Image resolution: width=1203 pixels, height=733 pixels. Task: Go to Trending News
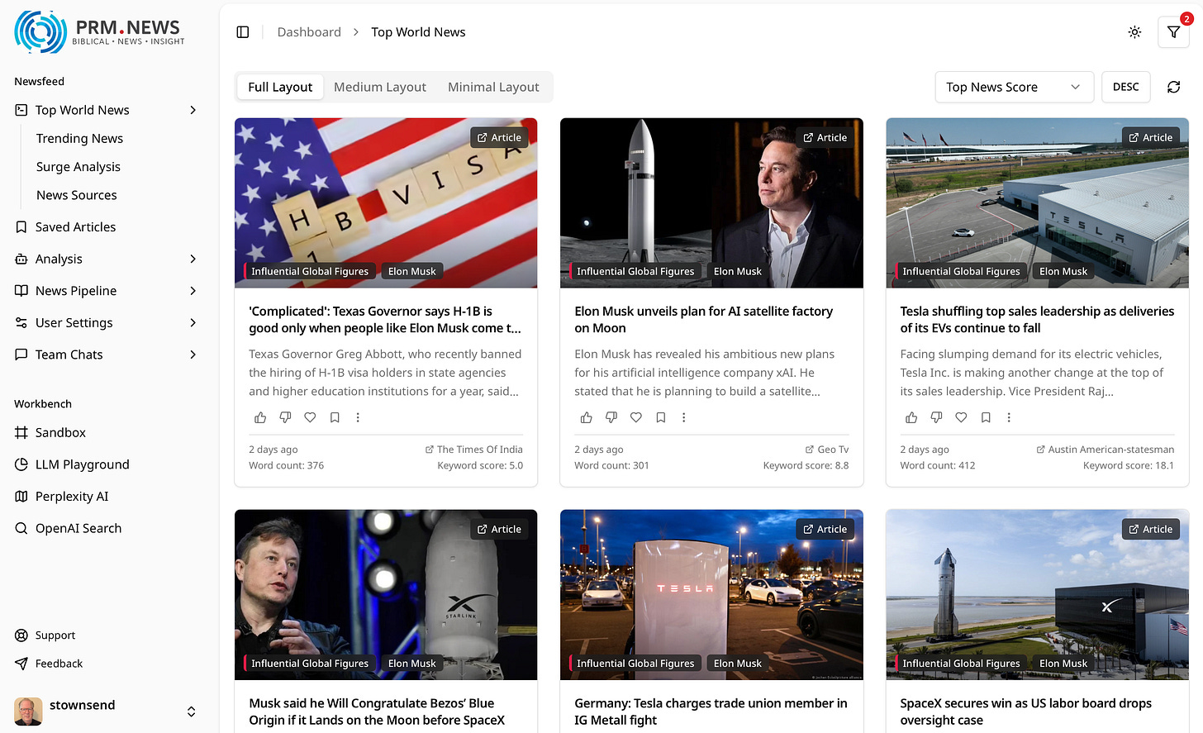[79, 138]
